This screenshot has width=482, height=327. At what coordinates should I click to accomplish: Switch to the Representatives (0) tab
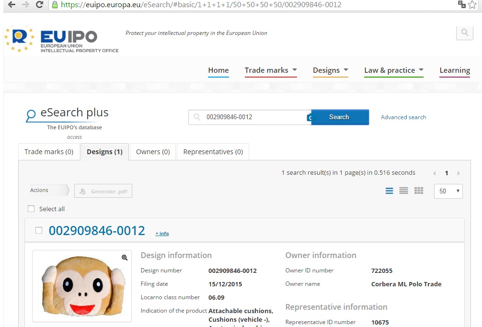(x=213, y=152)
